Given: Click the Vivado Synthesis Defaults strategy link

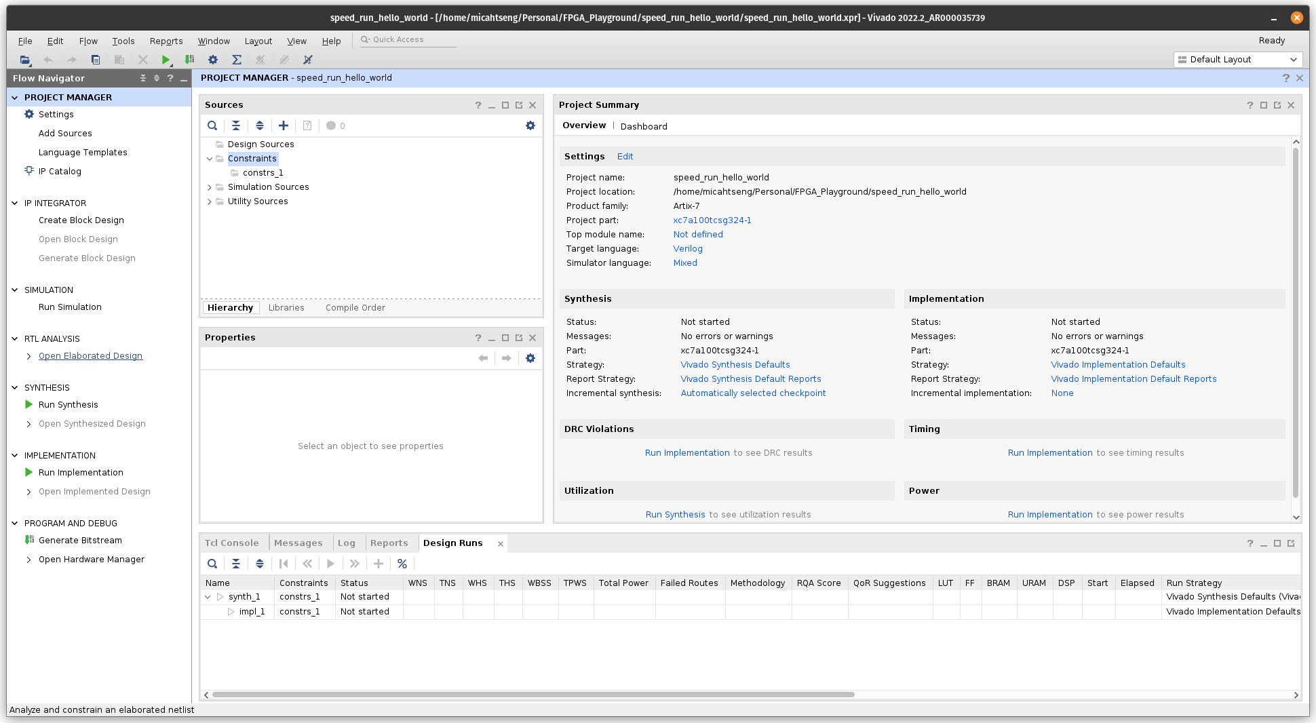Looking at the screenshot, I should click(735, 365).
